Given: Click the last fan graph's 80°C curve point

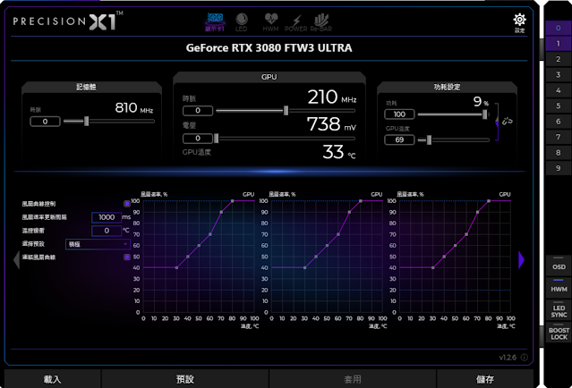Looking at the screenshot, I should click(489, 201).
